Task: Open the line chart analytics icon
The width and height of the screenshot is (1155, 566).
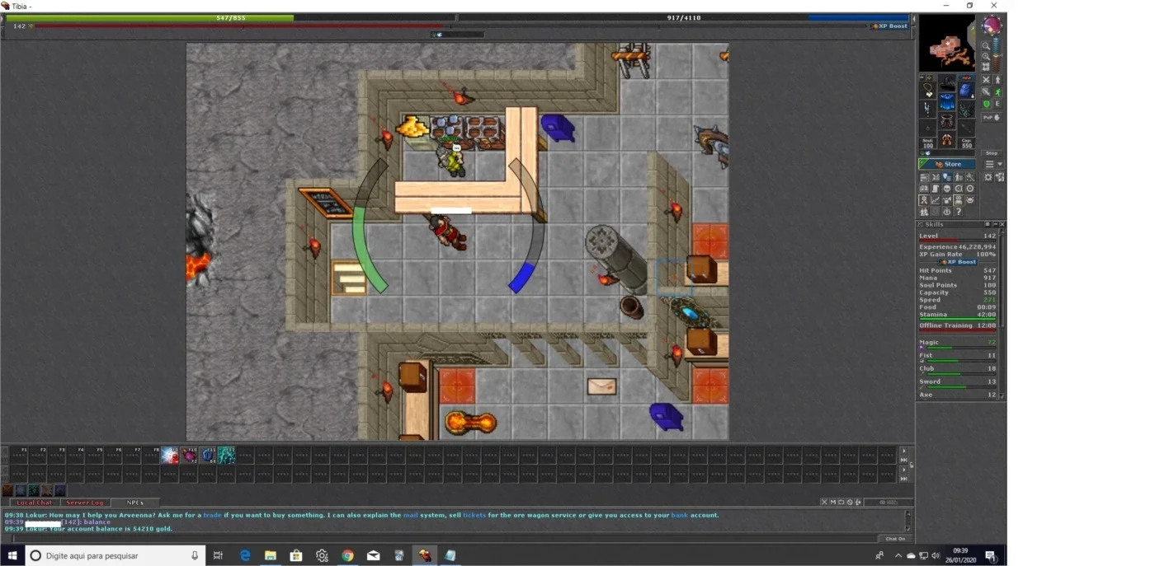Action: pyautogui.click(x=935, y=199)
